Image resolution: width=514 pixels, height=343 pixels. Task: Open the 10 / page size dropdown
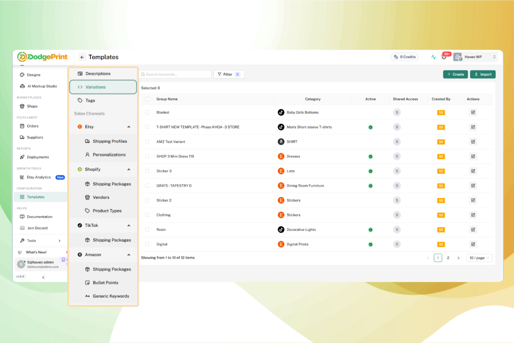pyautogui.click(x=479, y=258)
